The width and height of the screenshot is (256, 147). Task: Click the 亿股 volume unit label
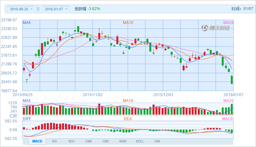point(13,116)
